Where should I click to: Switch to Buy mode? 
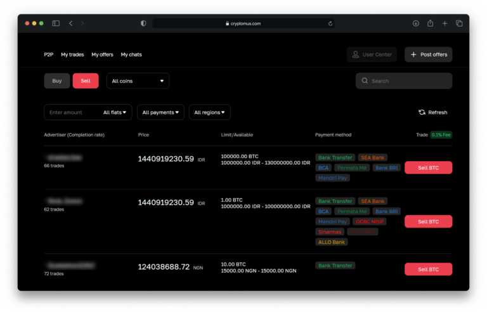[x=57, y=81]
